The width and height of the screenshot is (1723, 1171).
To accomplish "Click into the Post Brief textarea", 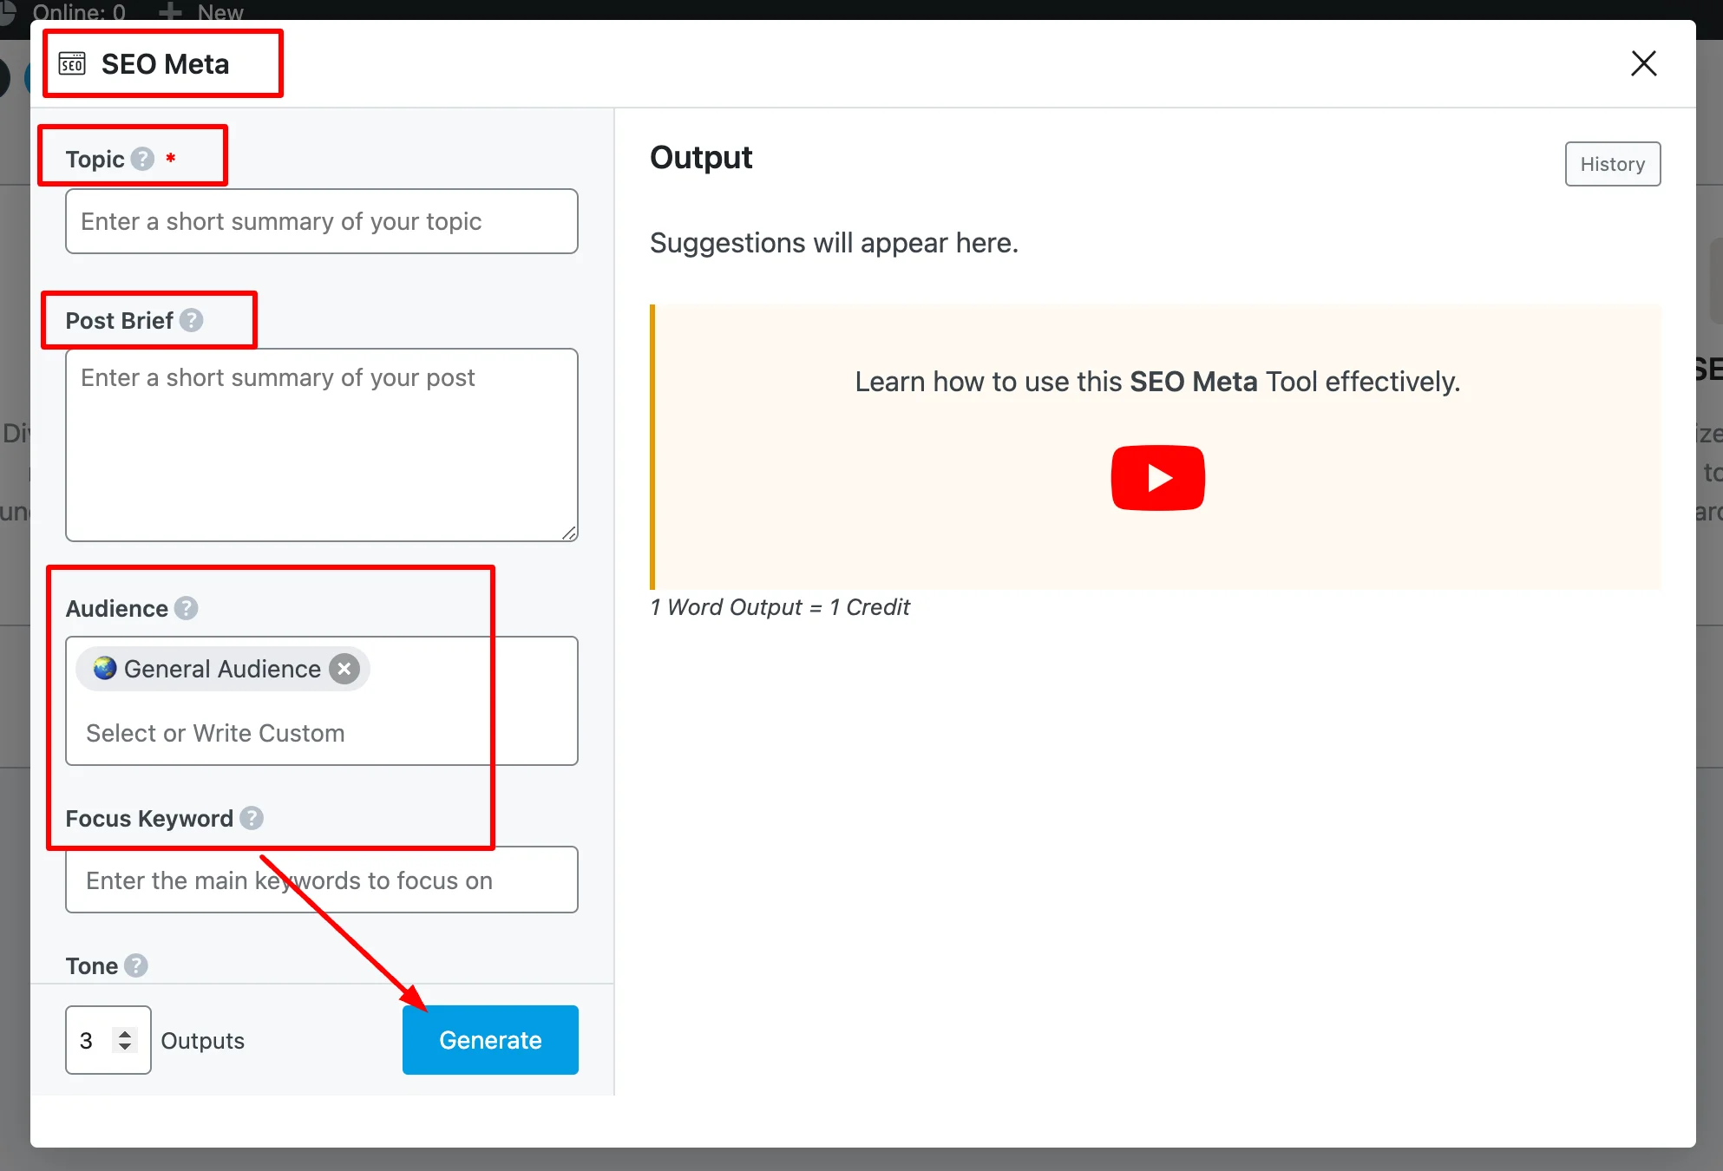I will pos(321,444).
